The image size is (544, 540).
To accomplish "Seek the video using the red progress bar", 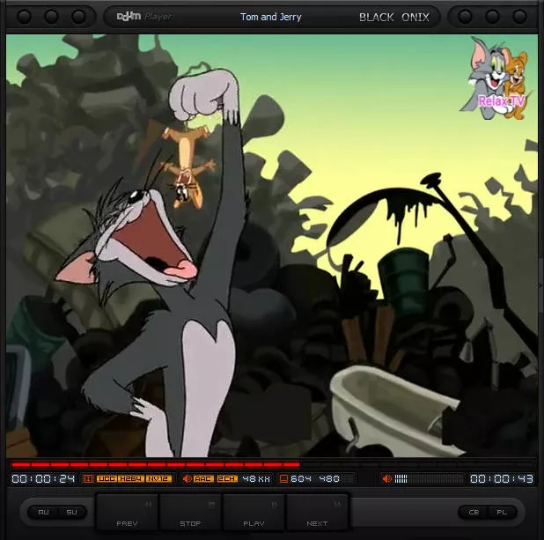I will (x=273, y=464).
